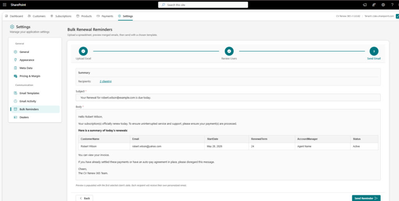Click the Bulk Reminders icon
Viewport: 399px width, 201px height.
[16, 109]
